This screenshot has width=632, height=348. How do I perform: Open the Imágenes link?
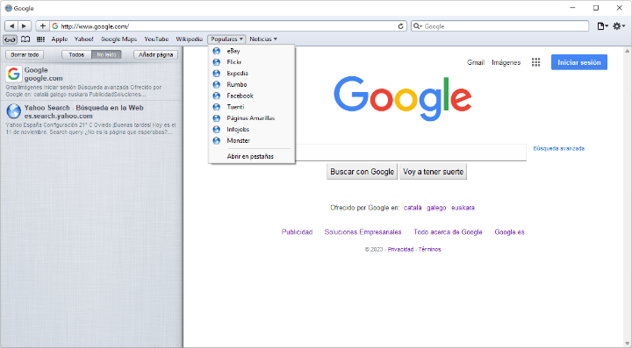[x=506, y=62]
